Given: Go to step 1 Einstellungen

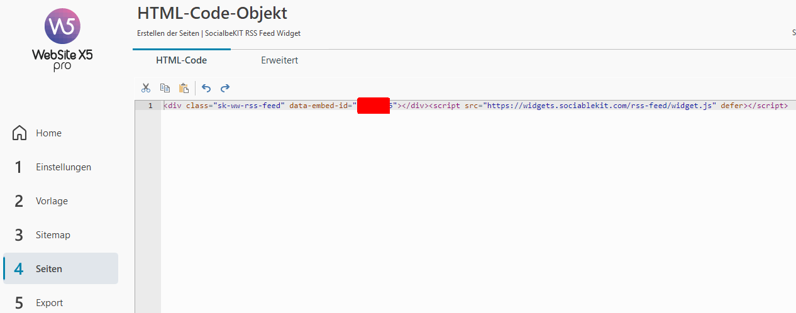Looking at the screenshot, I should 63,167.
